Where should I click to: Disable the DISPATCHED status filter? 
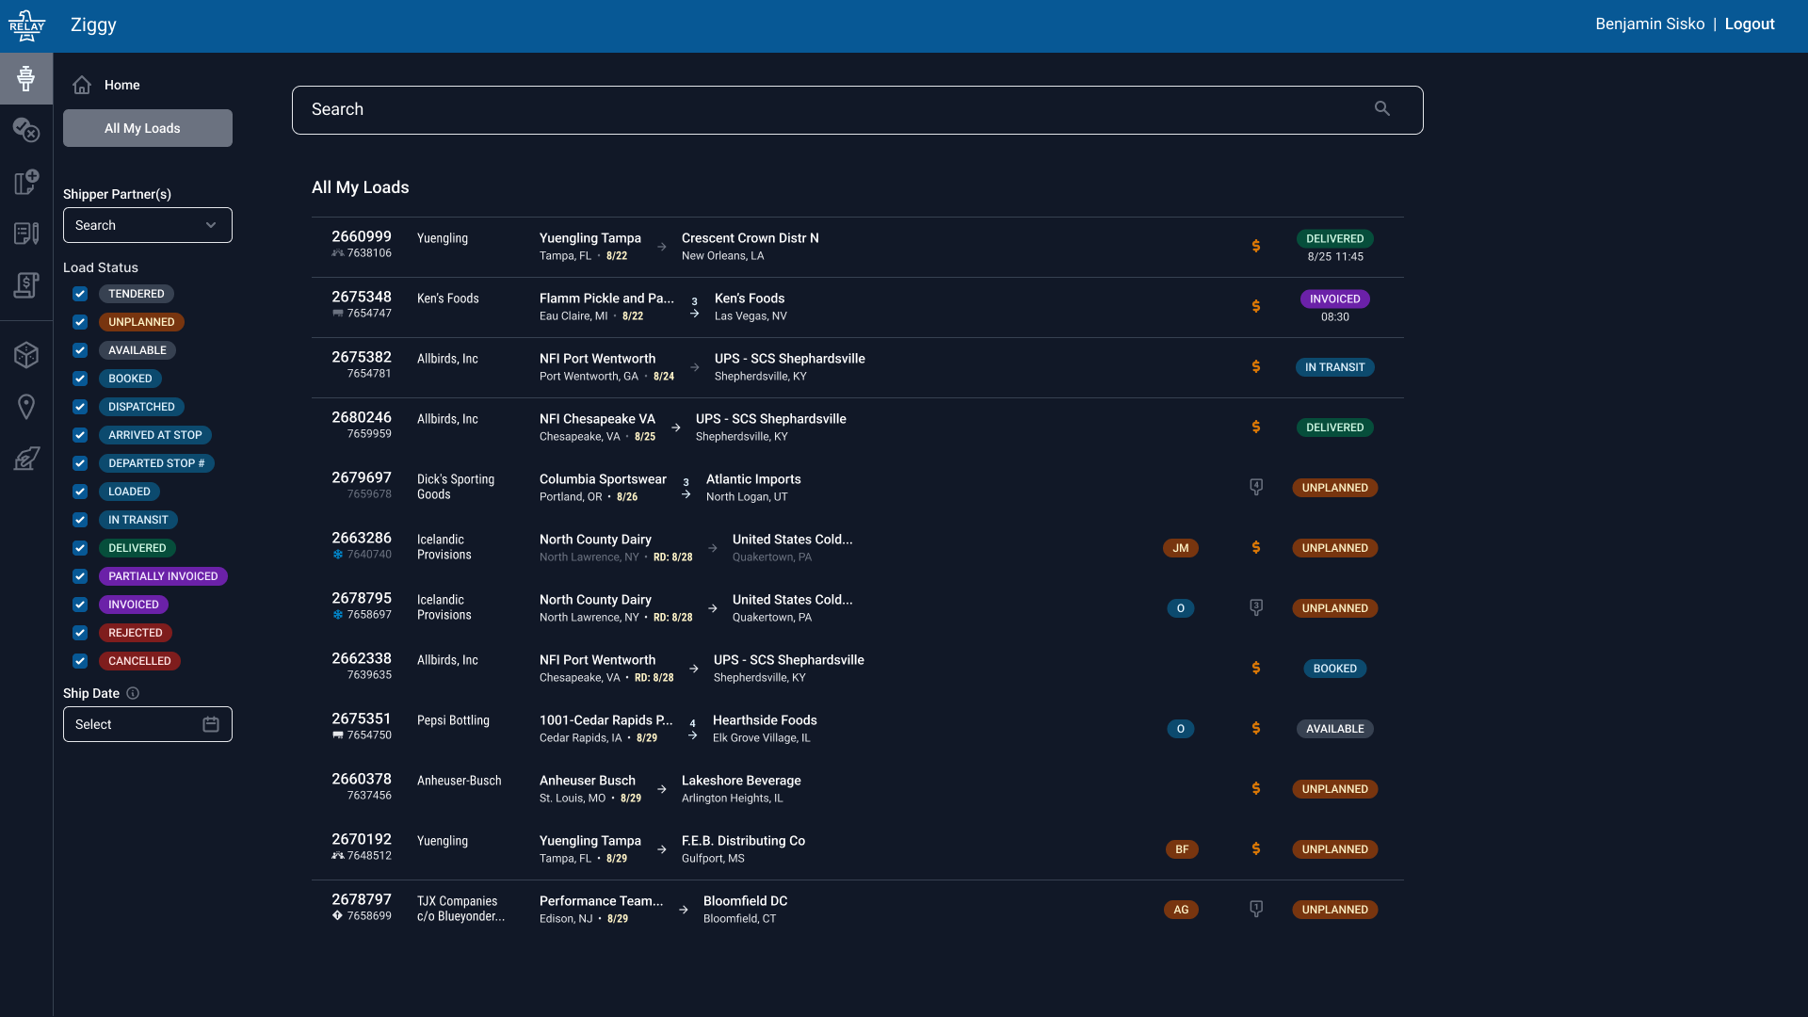coord(80,407)
